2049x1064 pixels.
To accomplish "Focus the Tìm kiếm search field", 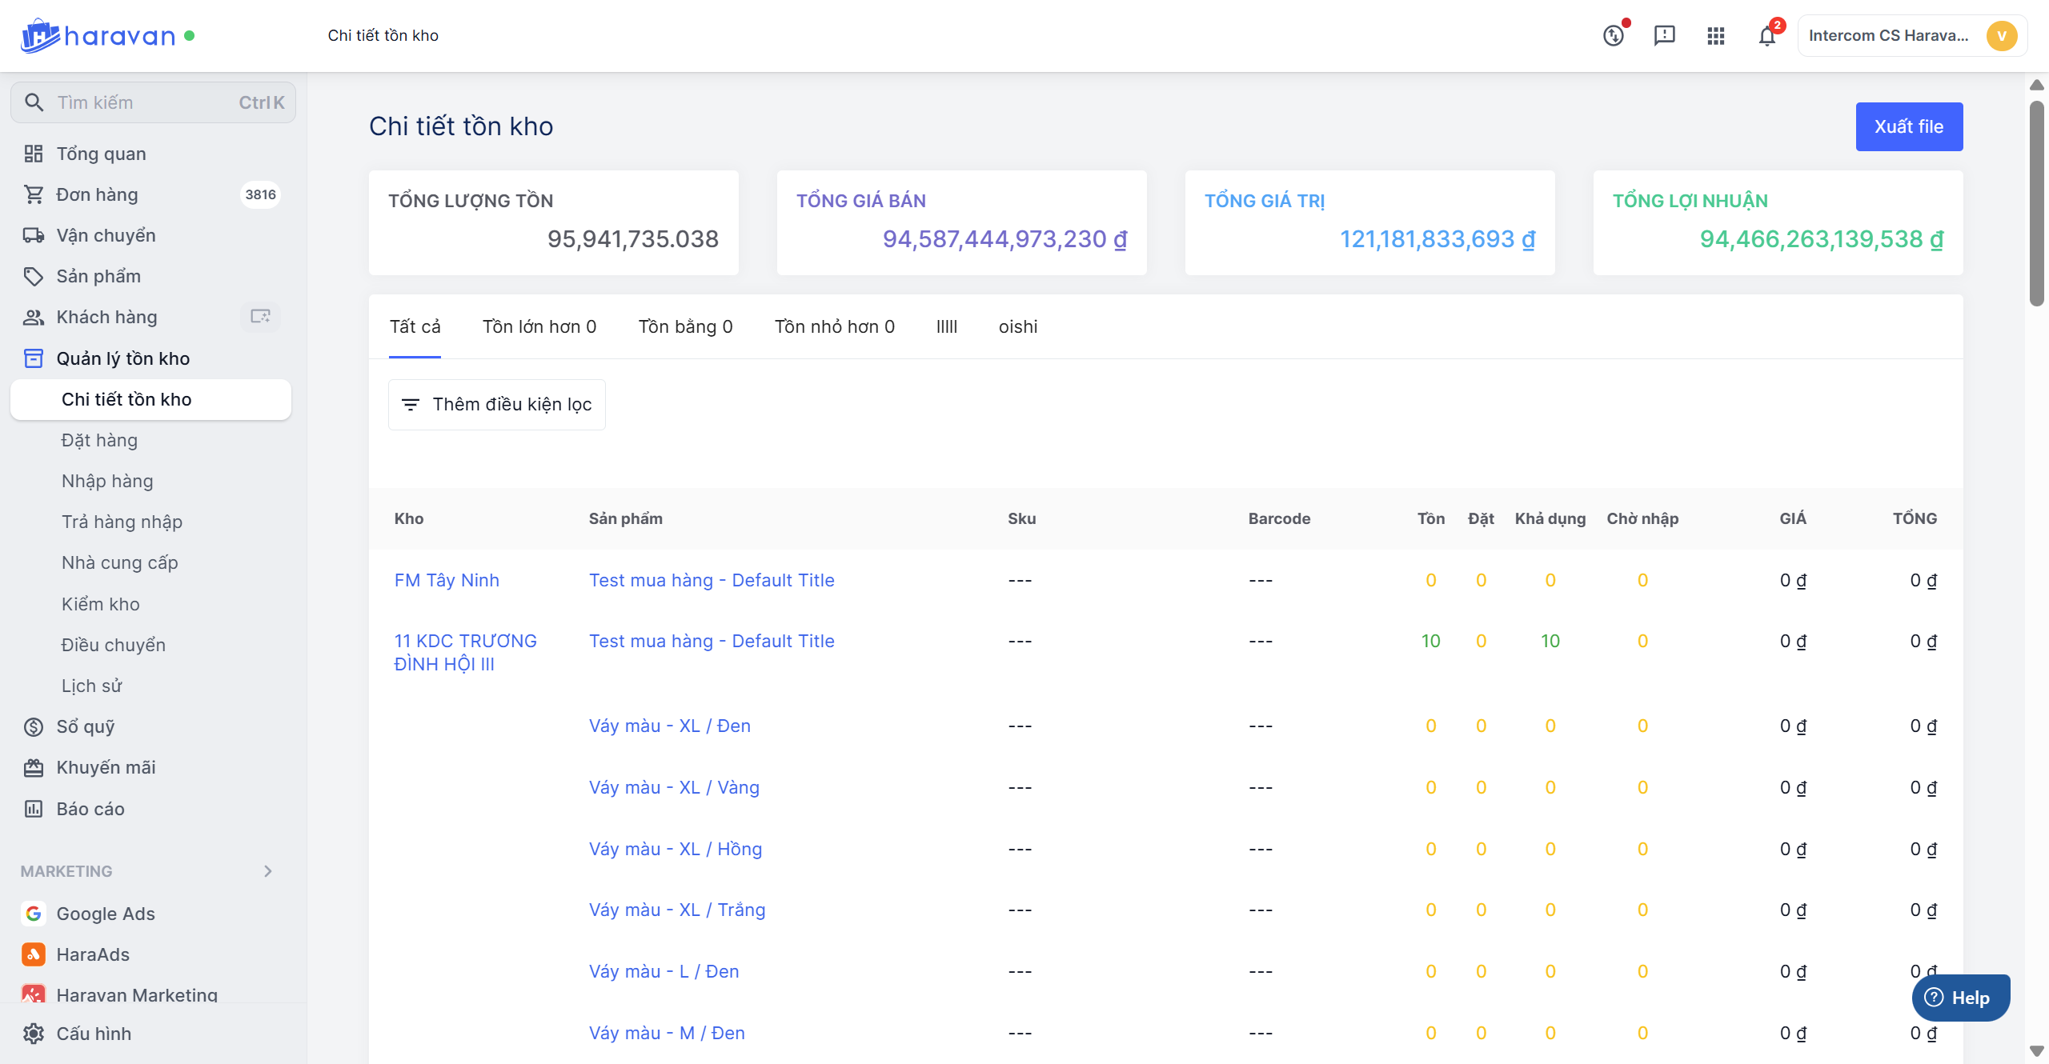I will 144,102.
